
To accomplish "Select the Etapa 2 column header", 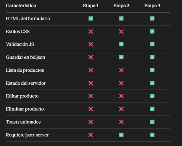I will tap(121, 6).
